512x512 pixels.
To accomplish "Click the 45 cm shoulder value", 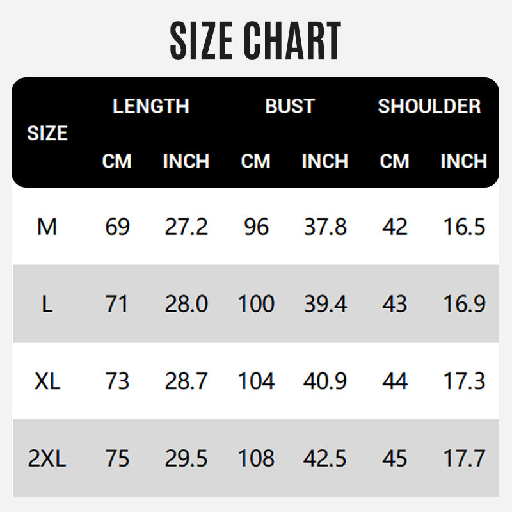I will [x=394, y=459].
